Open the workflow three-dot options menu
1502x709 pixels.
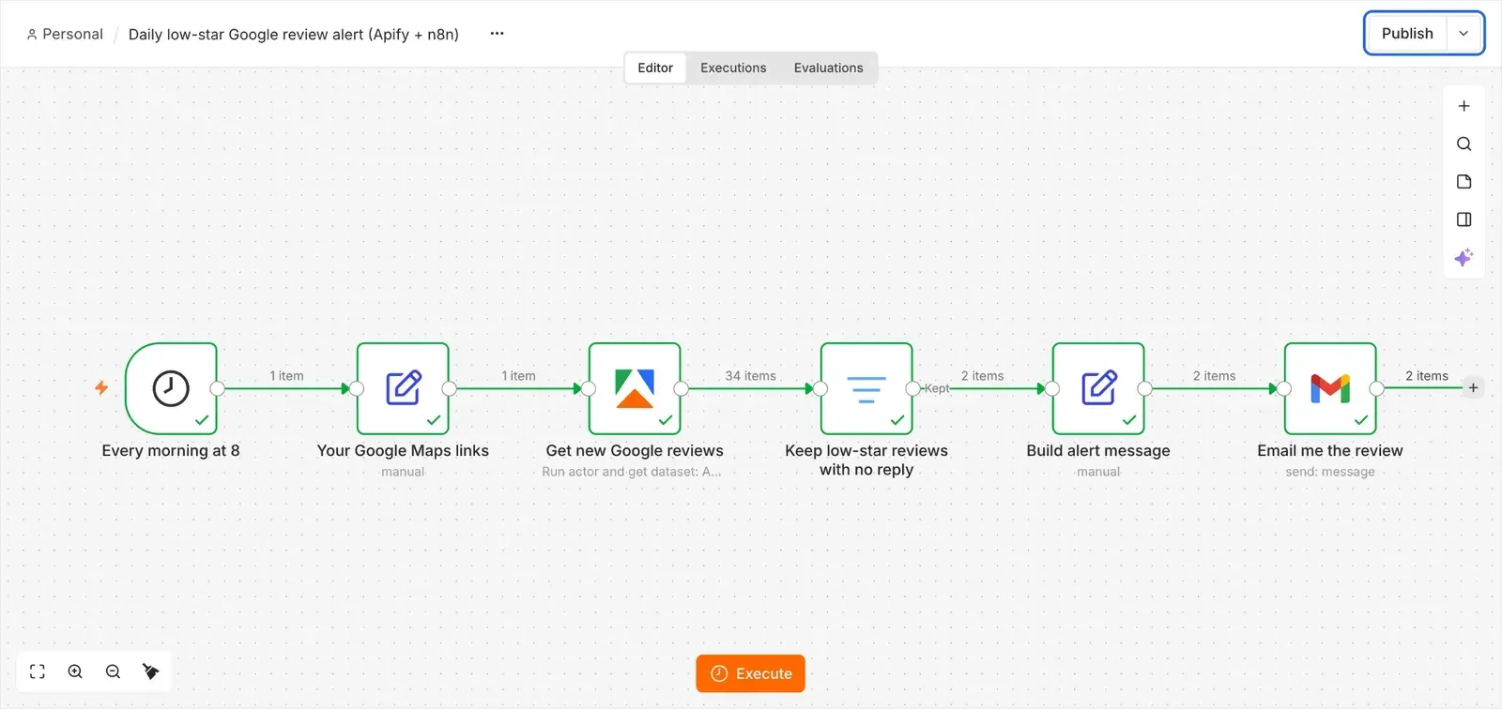(497, 34)
